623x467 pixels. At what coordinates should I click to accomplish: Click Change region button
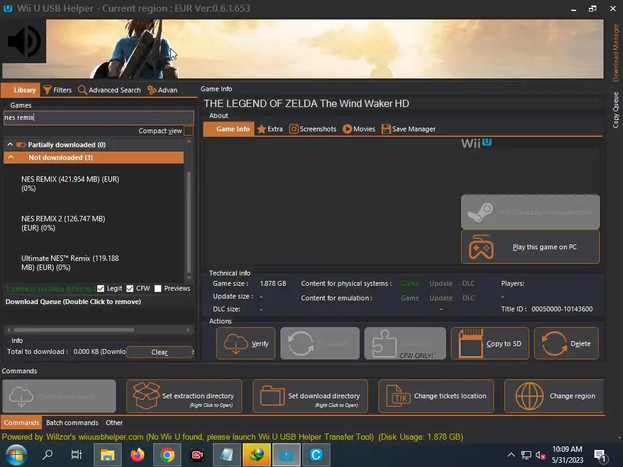[554, 396]
